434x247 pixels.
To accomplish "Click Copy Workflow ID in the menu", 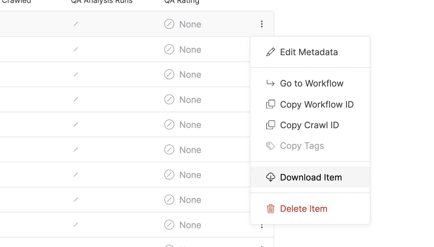I will tap(310, 105).
